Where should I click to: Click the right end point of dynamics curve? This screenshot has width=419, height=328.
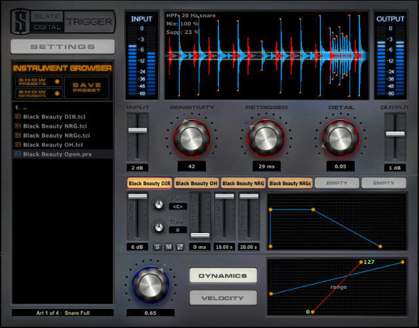click(403, 263)
